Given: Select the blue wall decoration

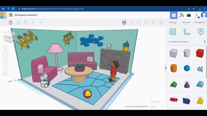Looking at the screenshot, I should click(x=92, y=40).
